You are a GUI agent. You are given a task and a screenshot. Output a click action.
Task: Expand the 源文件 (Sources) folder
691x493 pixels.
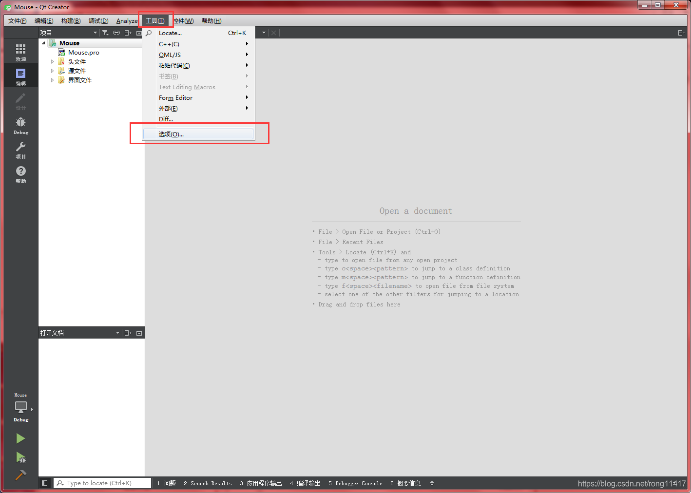point(52,71)
